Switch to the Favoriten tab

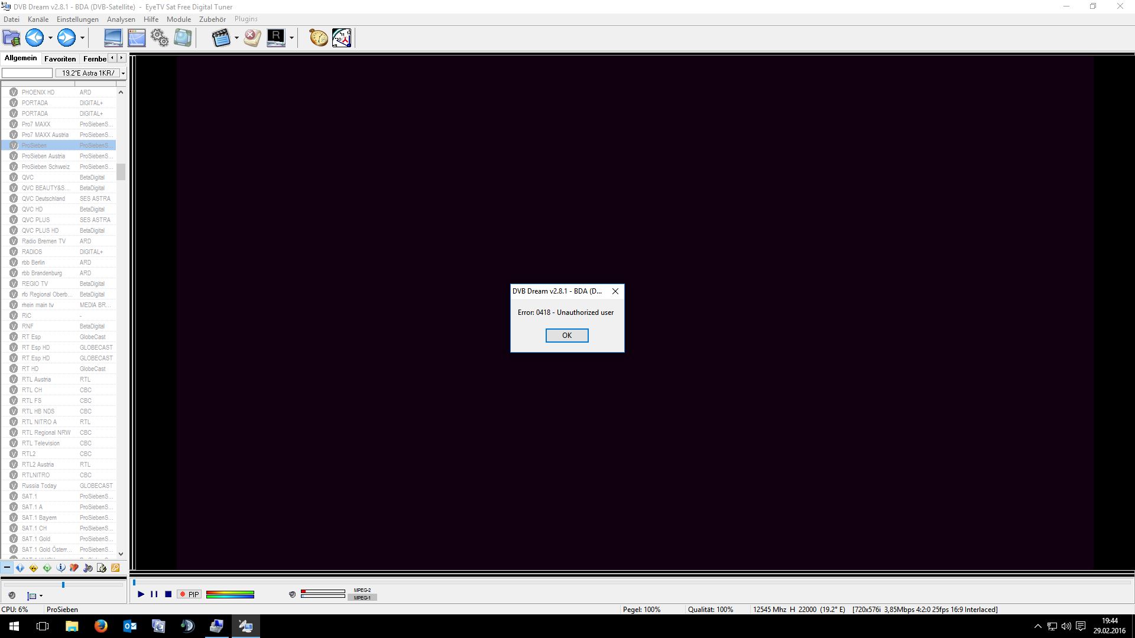[x=60, y=58]
